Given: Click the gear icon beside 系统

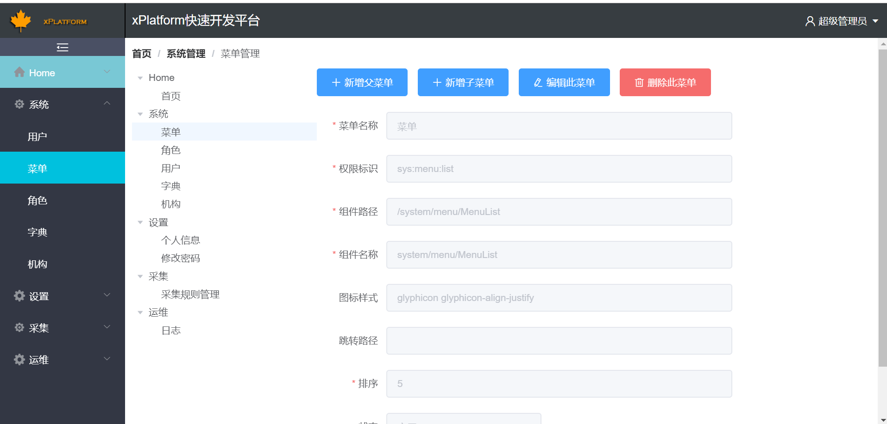Looking at the screenshot, I should pos(19,104).
